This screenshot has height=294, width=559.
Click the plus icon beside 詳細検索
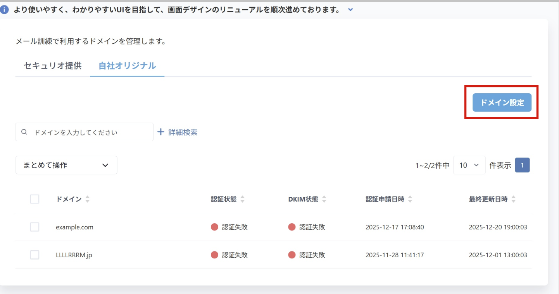click(x=161, y=132)
